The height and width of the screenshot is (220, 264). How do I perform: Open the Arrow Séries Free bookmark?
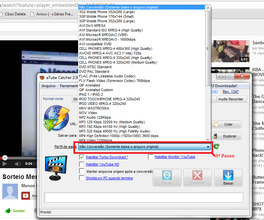pos(52,14)
